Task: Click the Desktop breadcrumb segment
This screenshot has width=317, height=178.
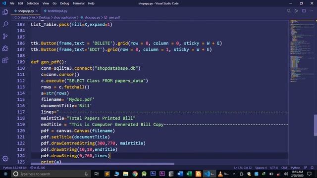Action: (45, 18)
